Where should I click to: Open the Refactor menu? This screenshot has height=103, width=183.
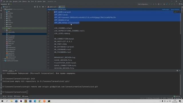(25, 1)
